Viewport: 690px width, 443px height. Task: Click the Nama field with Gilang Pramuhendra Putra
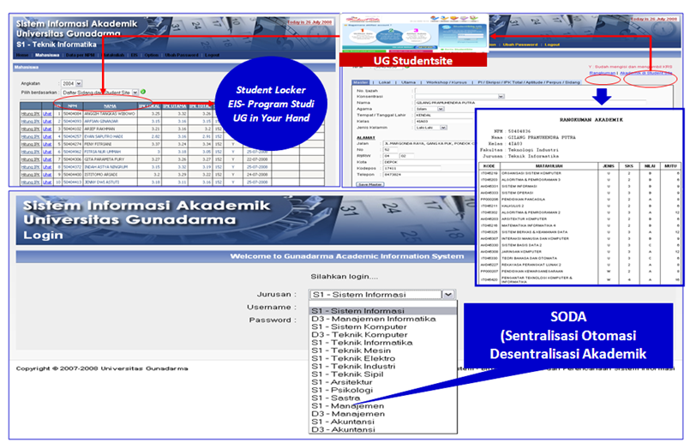531,103
